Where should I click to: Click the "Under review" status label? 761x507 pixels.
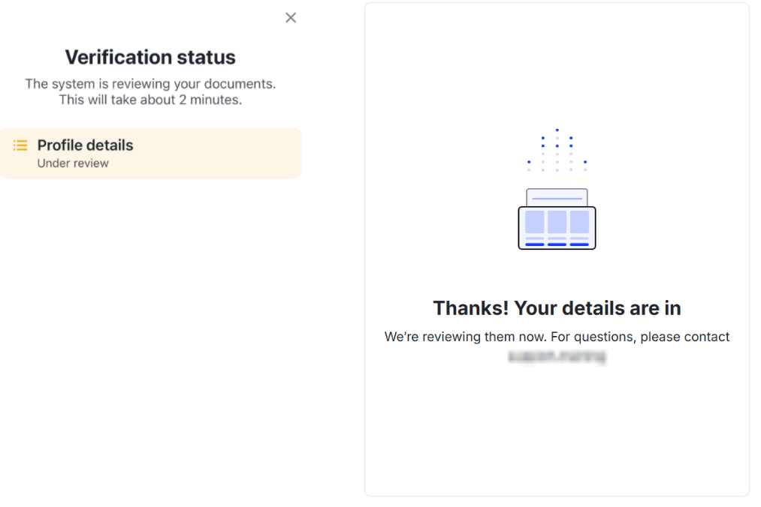tap(73, 163)
